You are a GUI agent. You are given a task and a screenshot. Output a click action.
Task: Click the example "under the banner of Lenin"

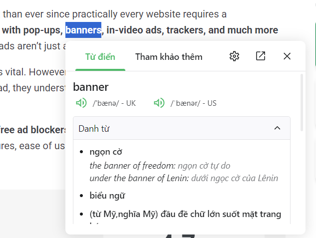pos(139,178)
